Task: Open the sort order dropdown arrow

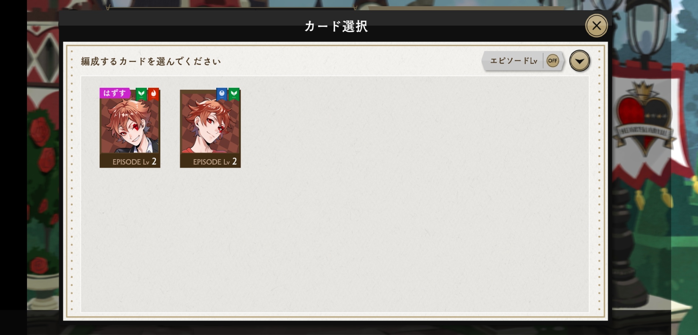Action: coord(579,61)
